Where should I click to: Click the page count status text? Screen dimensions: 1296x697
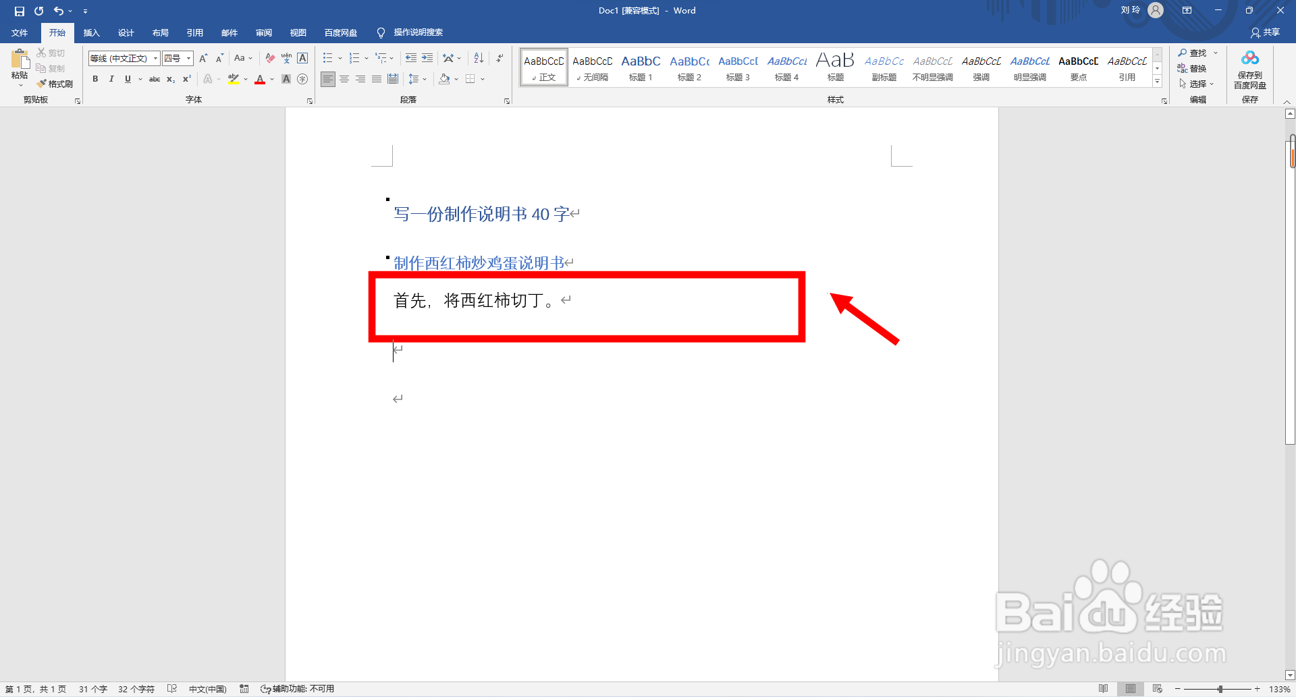tap(36, 689)
